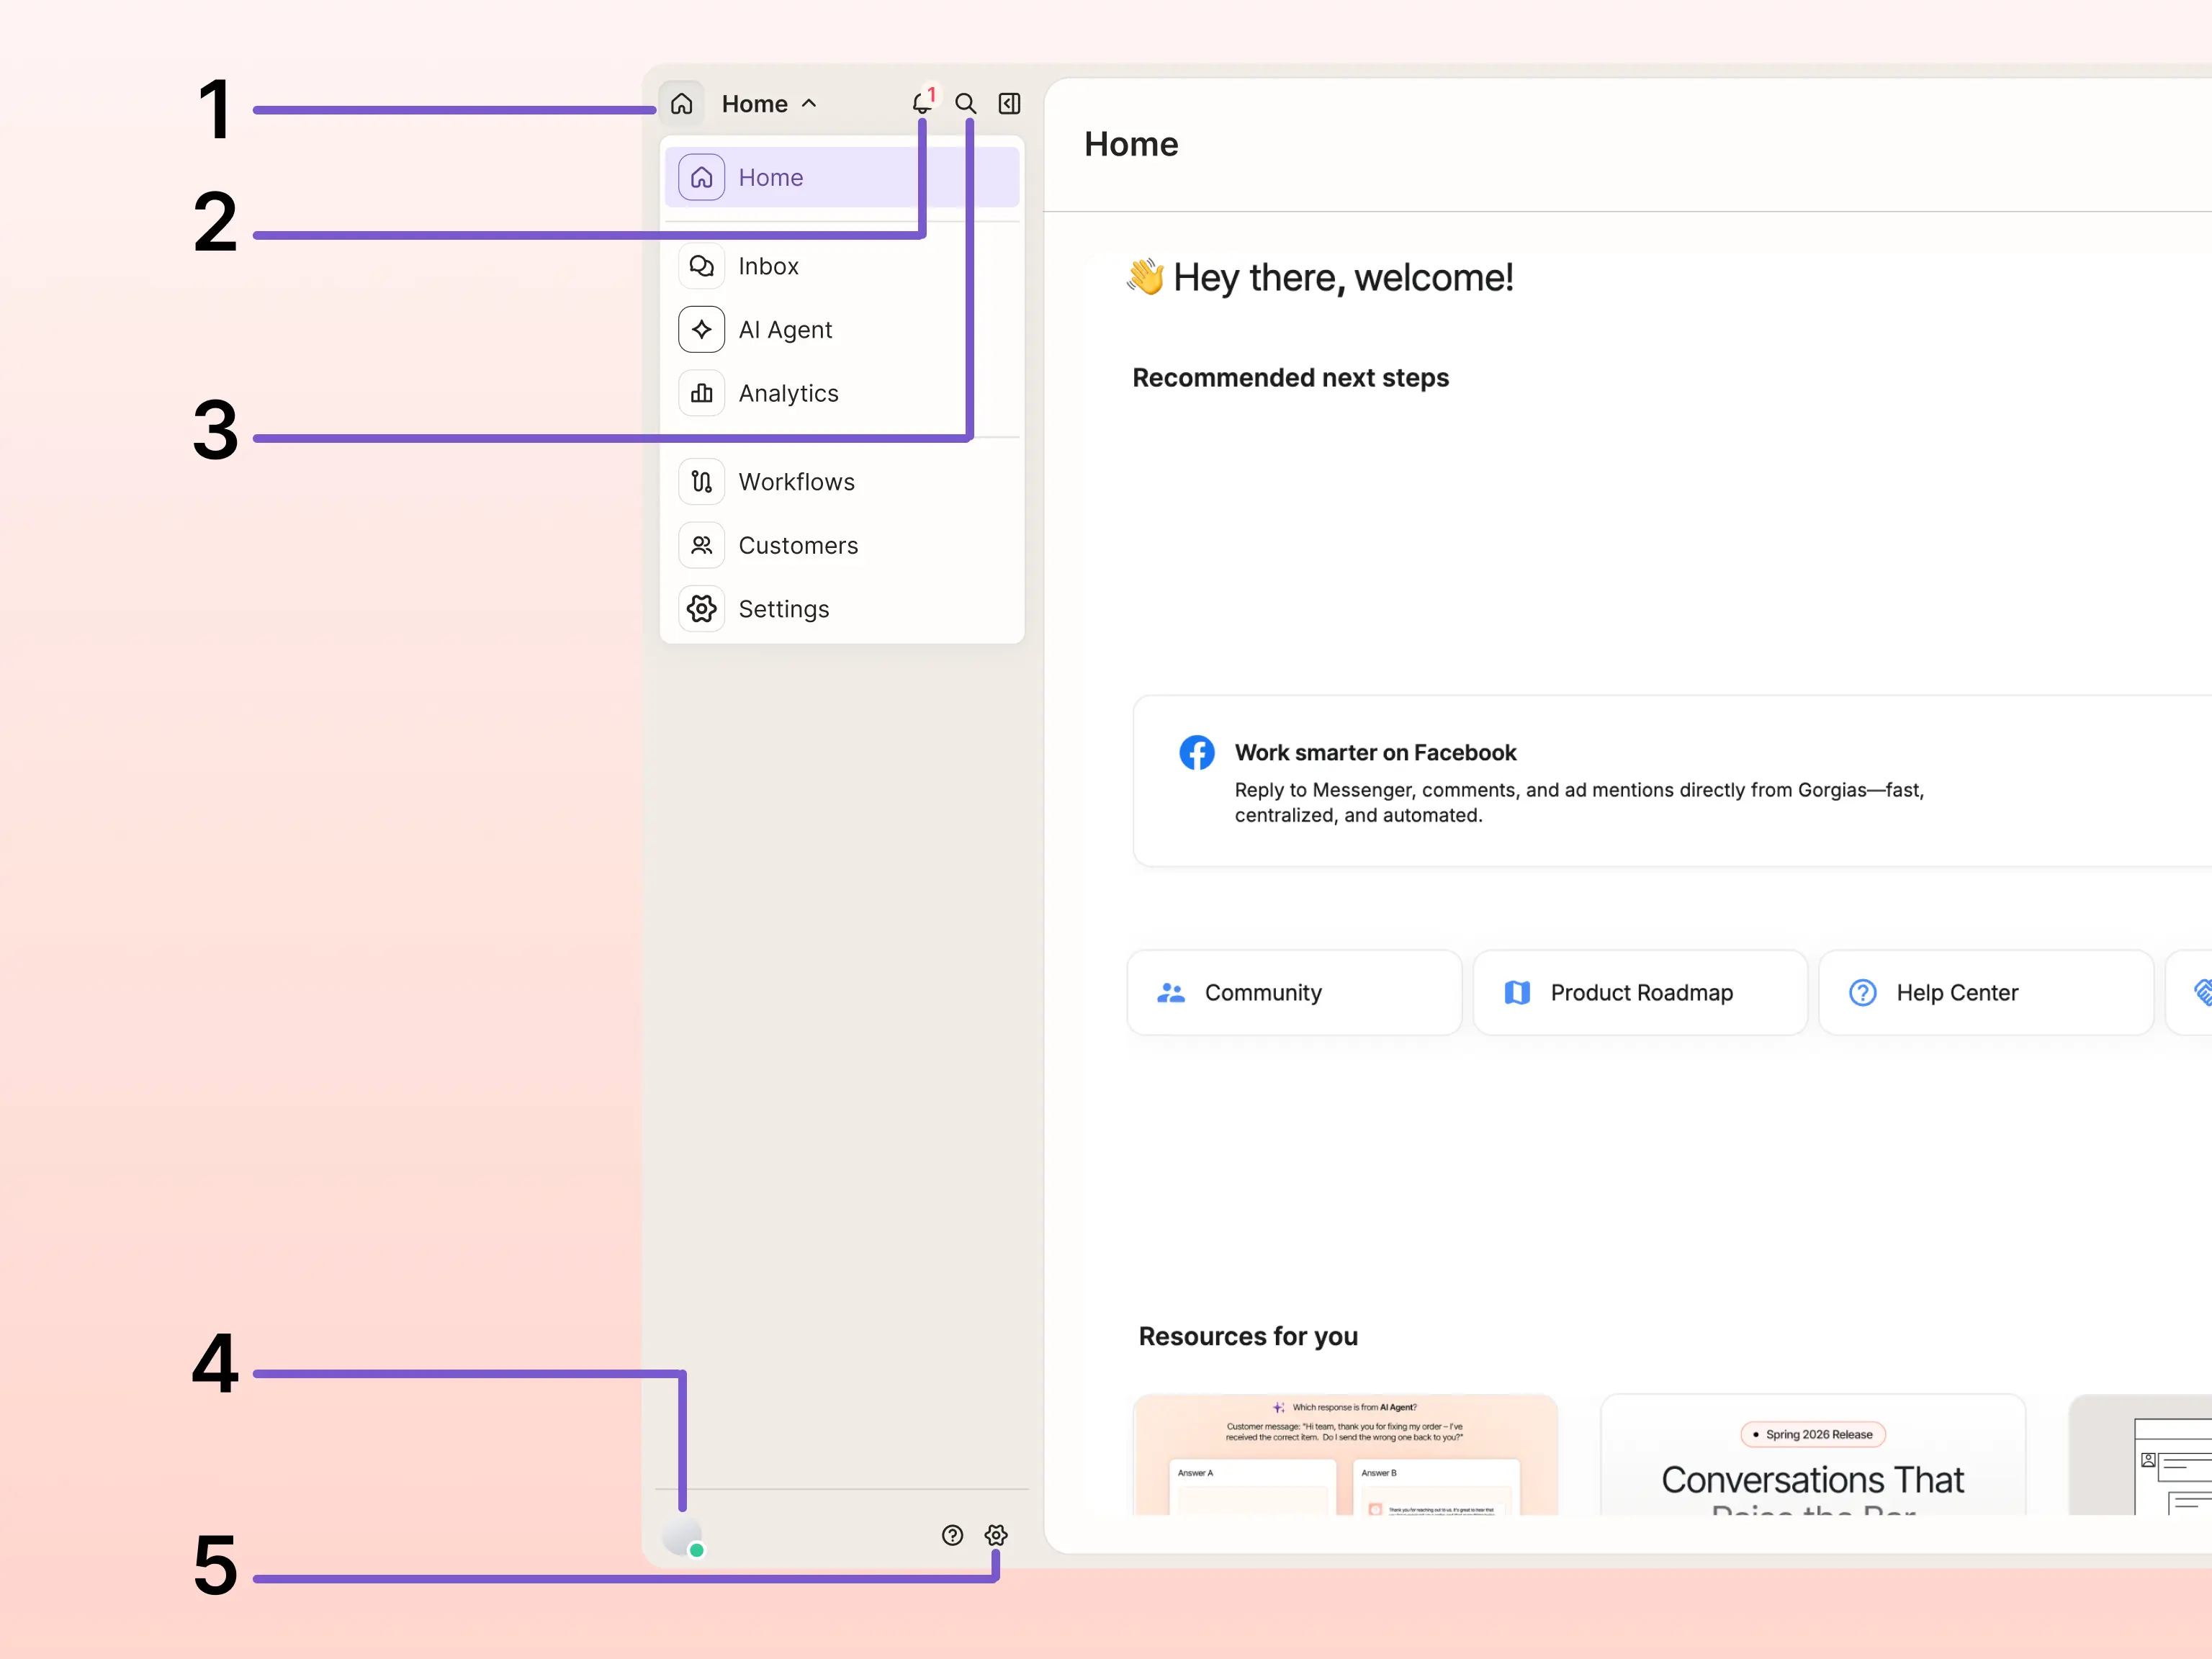Open the notifications bell icon
Screen dimensions: 2212x1659
pyautogui.click(x=921, y=103)
